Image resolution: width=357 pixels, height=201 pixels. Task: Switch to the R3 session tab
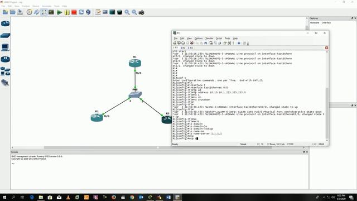[190, 48]
